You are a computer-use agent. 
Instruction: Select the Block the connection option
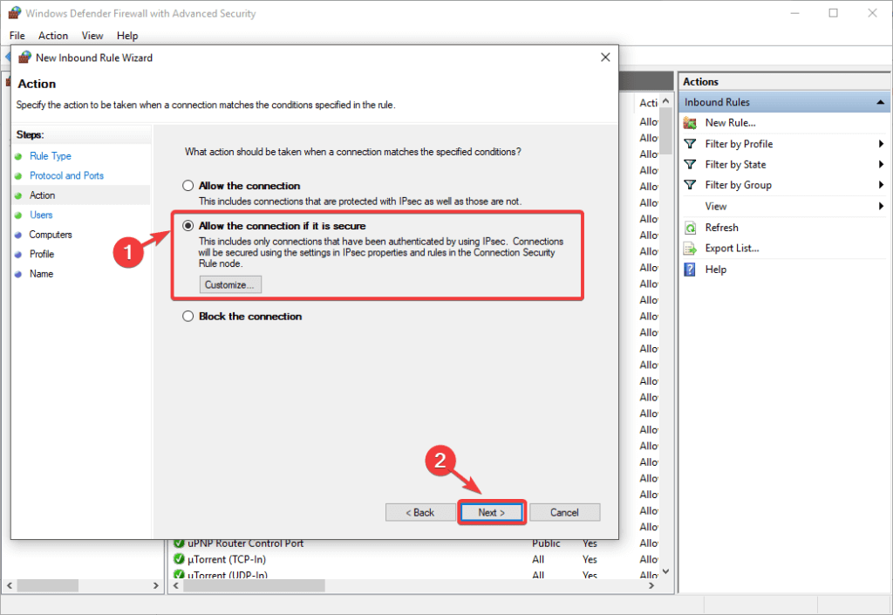pos(187,317)
